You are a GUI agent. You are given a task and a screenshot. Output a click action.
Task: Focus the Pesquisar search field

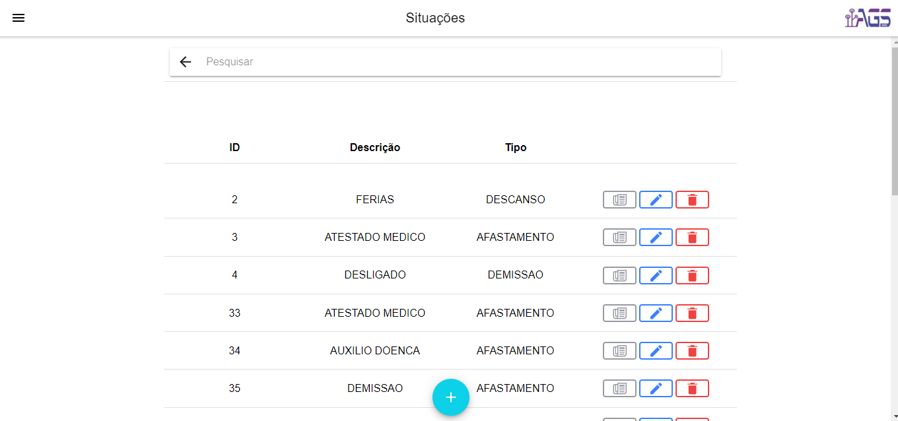coord(456,62)
